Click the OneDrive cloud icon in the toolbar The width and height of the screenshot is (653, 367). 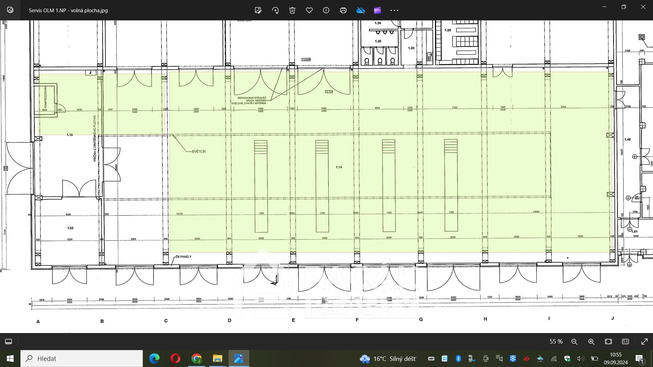[361, 10]
